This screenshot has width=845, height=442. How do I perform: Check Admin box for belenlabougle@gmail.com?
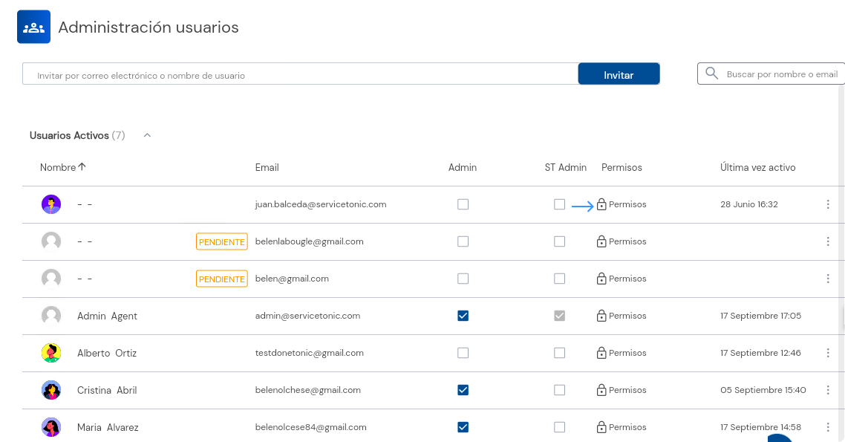pos(463,241)
